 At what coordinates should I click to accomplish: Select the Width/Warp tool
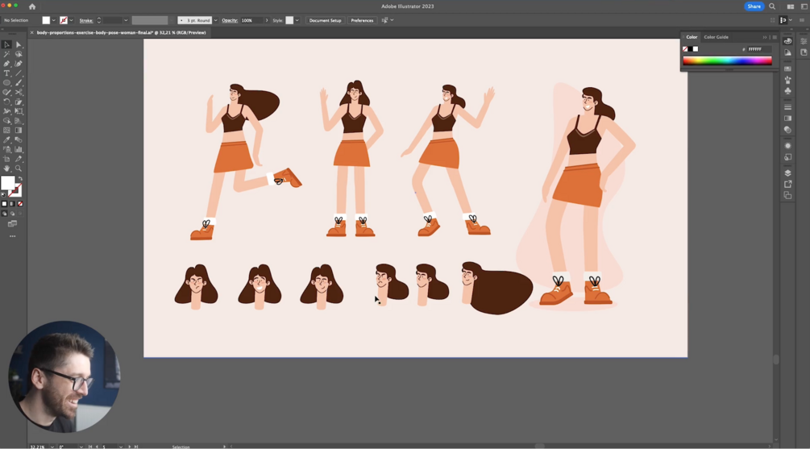point(6,111)
